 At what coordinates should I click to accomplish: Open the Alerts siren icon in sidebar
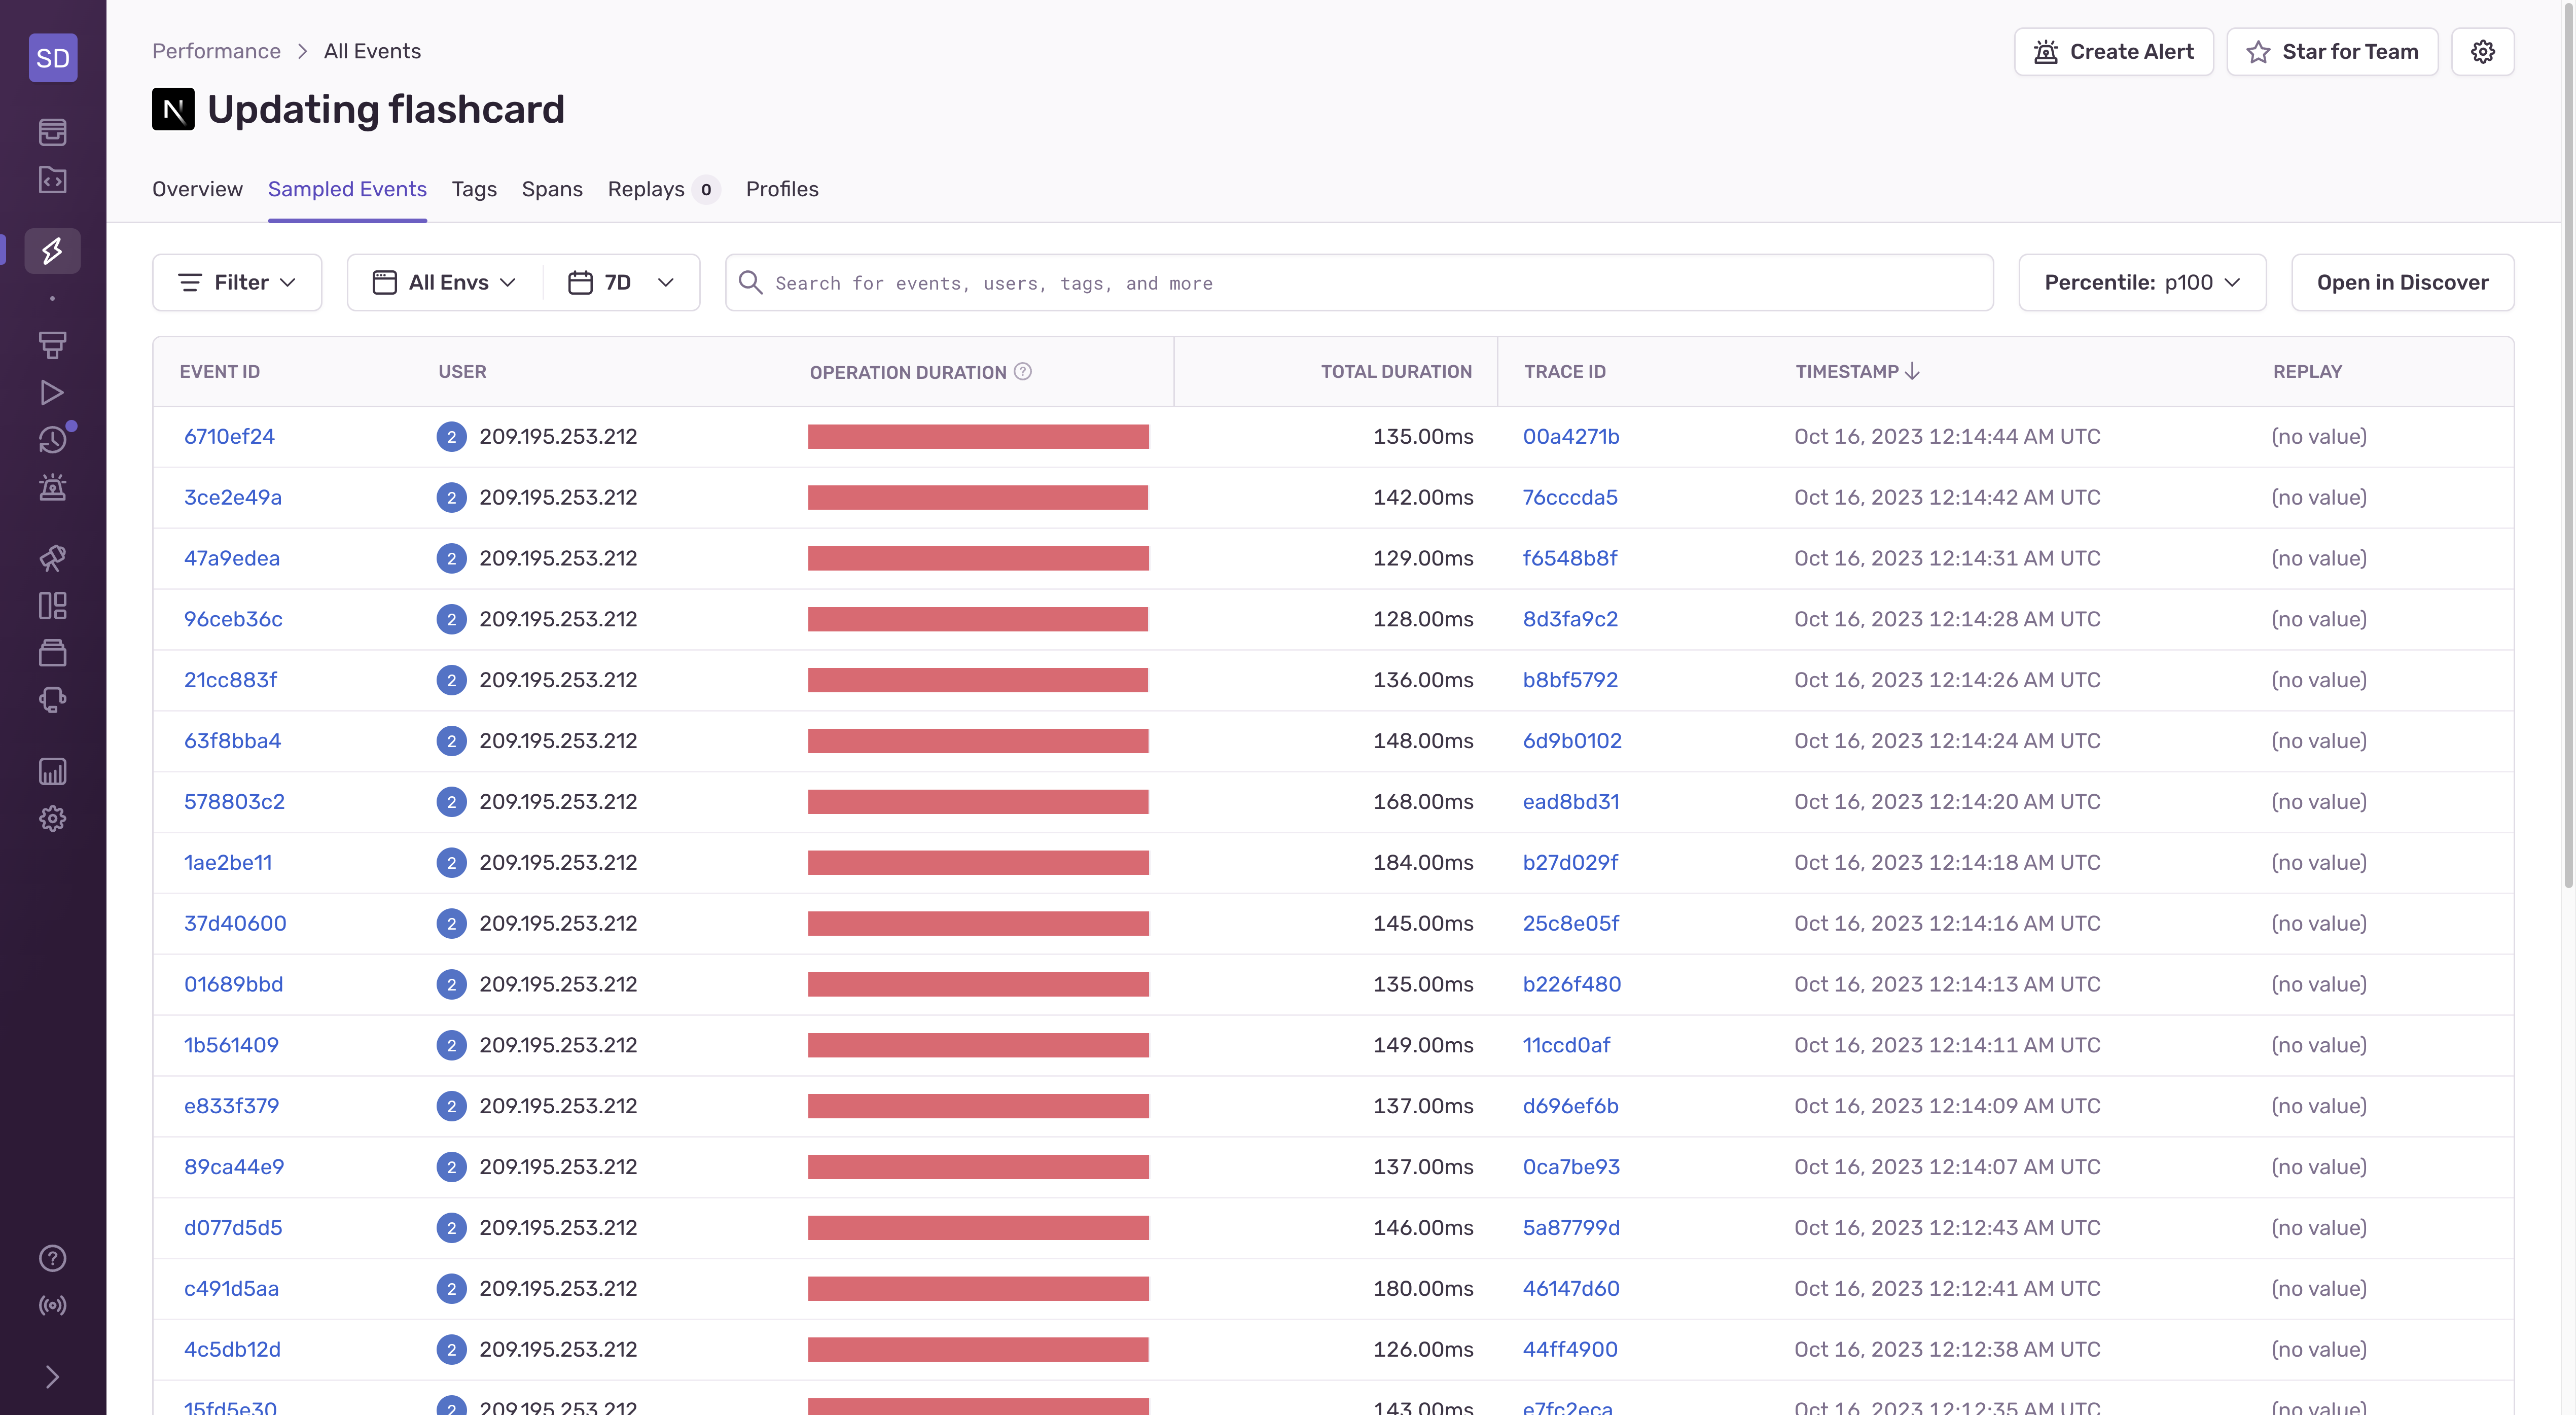point(52,487)
